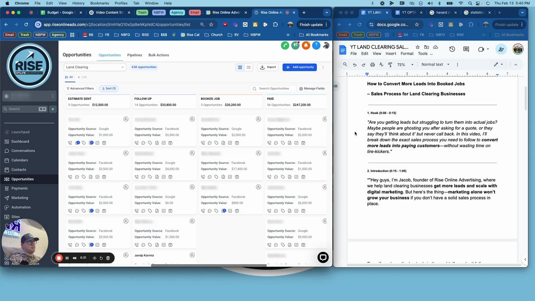The height and width of the screenshot is (301, 535).
Task: Click the Google Docs share button
Action: click(501, 49)
